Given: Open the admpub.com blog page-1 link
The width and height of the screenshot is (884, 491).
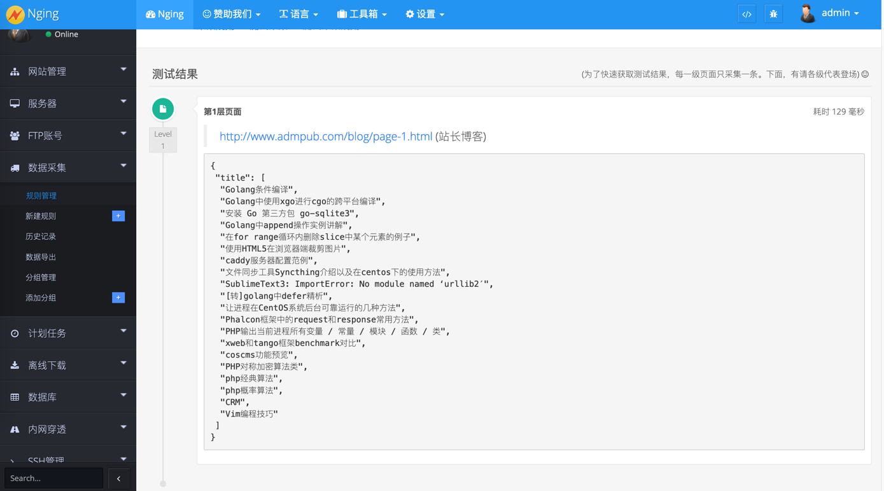Looking at the screenshot, I should [x=325, y=136].
